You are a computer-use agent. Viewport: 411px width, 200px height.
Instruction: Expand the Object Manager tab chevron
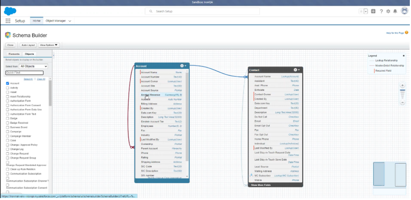(70, 21)
